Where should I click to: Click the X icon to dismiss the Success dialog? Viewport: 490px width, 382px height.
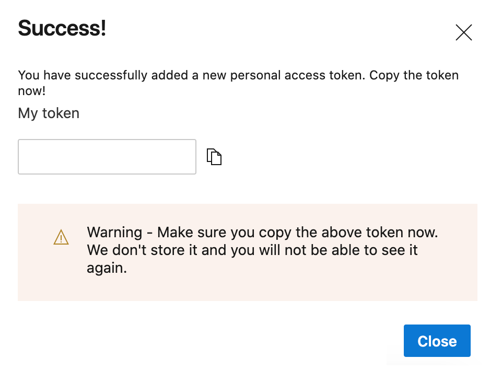[463, 32]
